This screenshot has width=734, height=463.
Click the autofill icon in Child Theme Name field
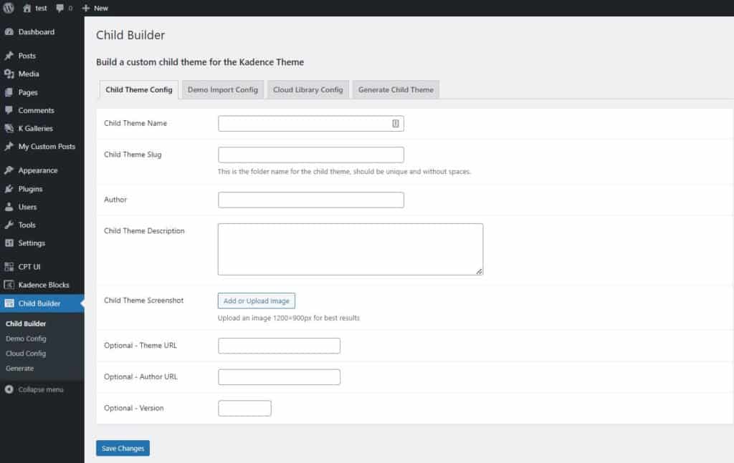396,123
